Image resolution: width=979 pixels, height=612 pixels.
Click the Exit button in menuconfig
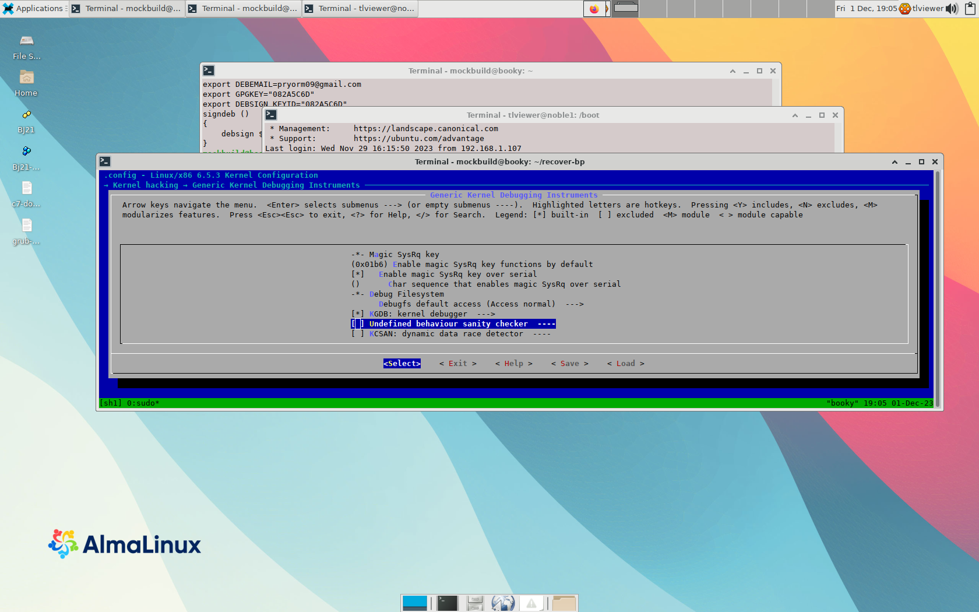[x=457, y=364]
